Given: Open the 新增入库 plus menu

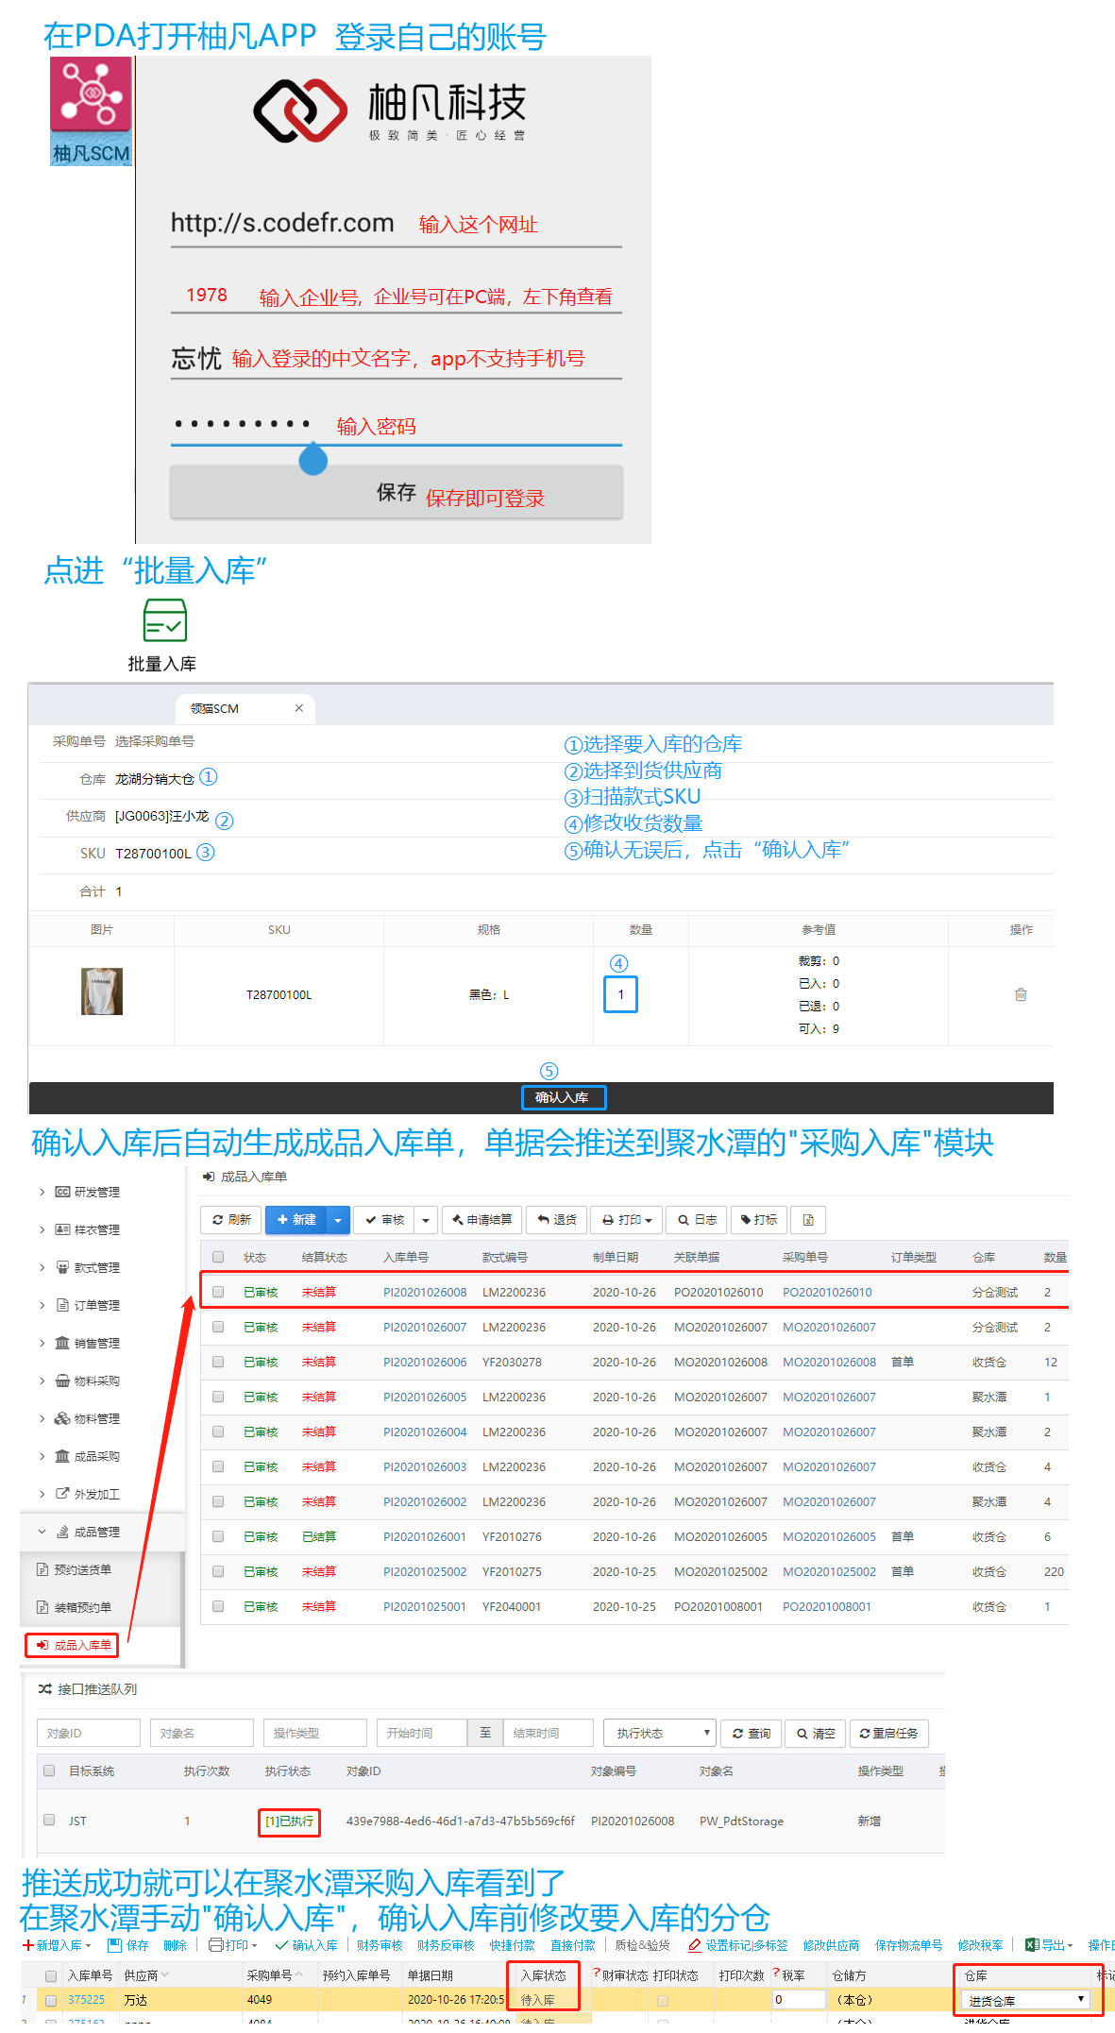Looking at the screenshot, I should (x=58, y=1945).
